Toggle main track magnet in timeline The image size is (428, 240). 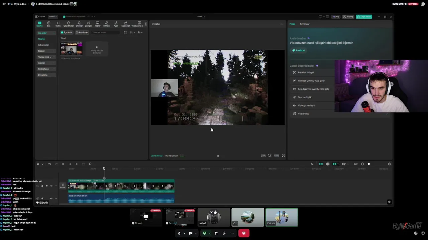[321, 164]
